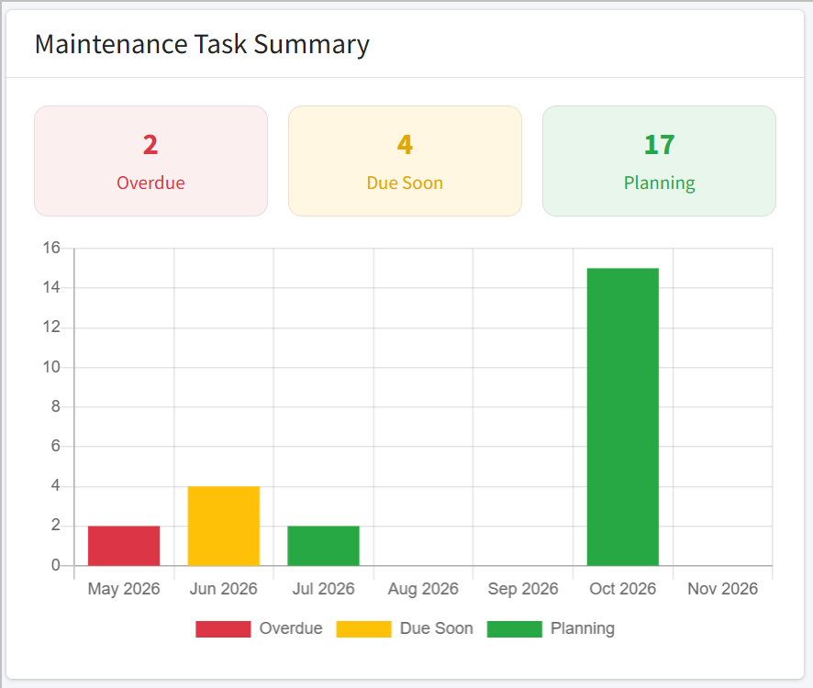Viewport: 813px width, 688px height.
Task: Click the Nov 2026 axis label
Action: point(722,589)
